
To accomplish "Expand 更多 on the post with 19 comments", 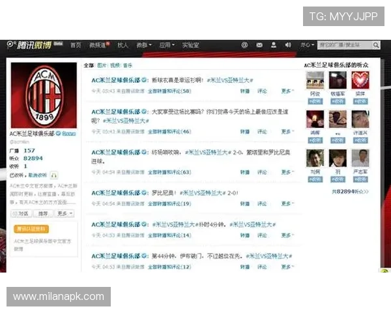I will pos(287,203).
